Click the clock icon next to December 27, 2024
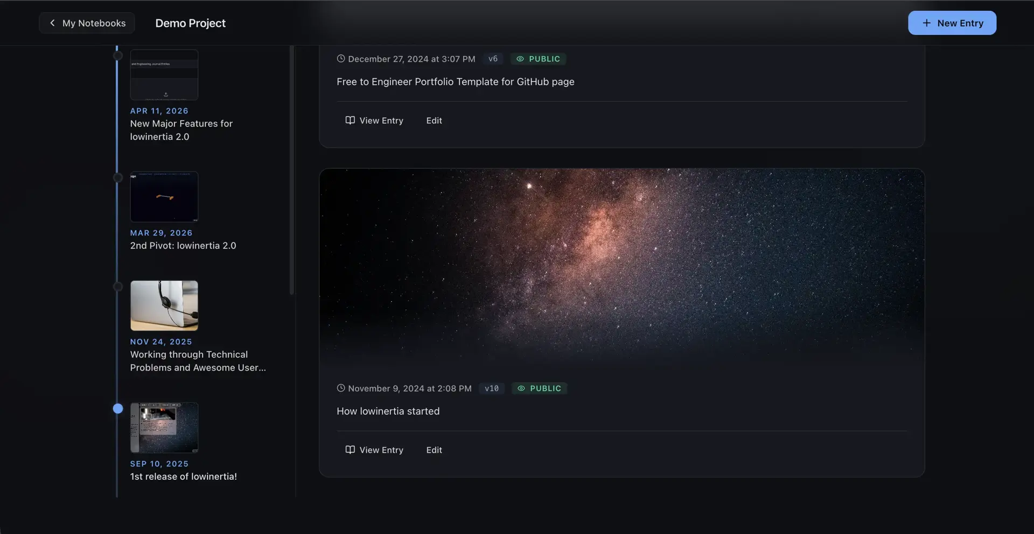The width and height of the screenshot is (1034, 534). pos(341,59)
